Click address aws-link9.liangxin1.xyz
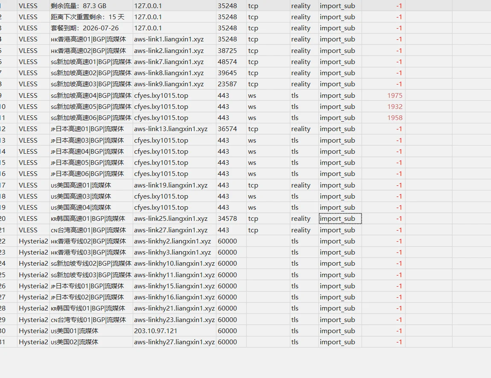491x378 pixels. [169, 84]
